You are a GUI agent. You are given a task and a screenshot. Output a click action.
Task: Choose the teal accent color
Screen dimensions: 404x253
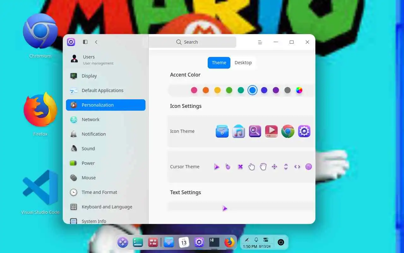click(241, 90)
